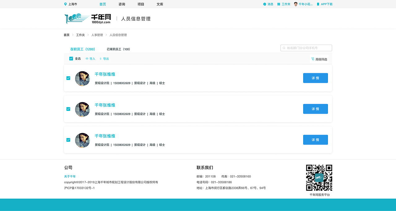The height and width of the screenshot is (211, 396).
Task: Click the 导出 export icon
Action: [101, 59]
